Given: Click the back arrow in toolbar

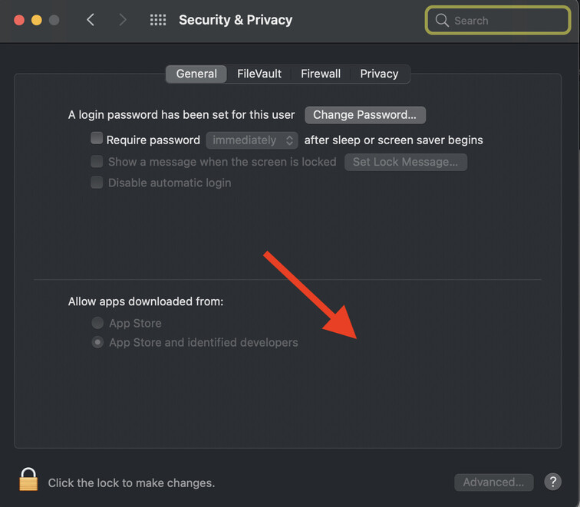Looking at the screenshot, I should tap(91, 20).
